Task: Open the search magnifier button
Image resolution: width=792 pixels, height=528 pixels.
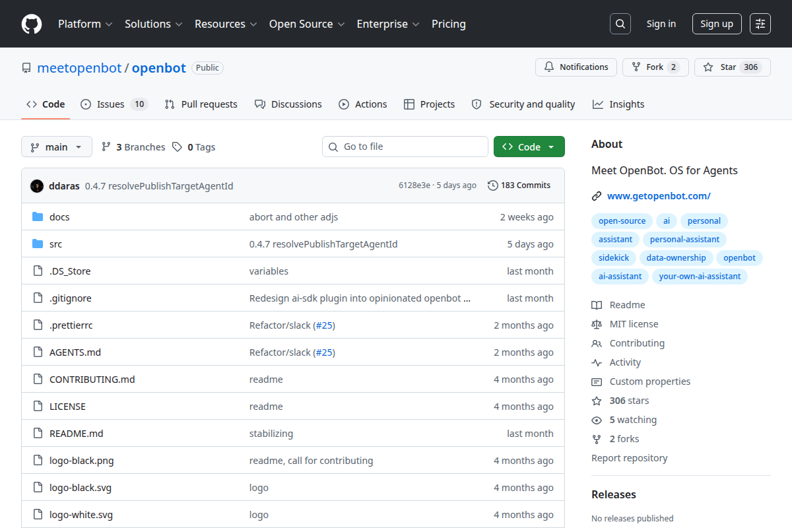Action: [620, 24]
